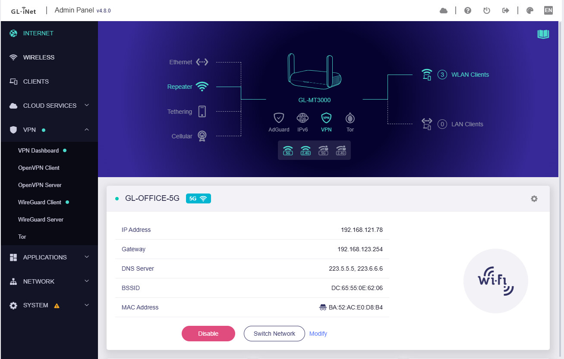Expand the System menu chevron

87,305
